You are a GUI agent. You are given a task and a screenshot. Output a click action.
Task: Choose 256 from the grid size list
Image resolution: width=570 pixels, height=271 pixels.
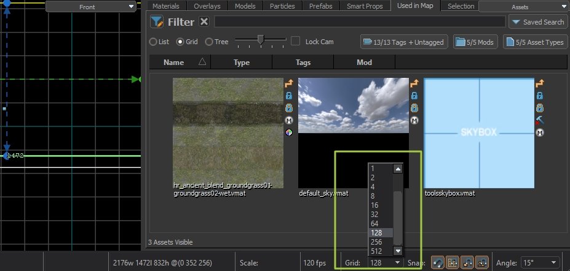(376, 242)
